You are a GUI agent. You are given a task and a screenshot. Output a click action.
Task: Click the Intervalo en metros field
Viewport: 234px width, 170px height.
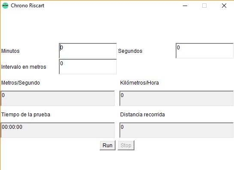click(x=88, y=67)
